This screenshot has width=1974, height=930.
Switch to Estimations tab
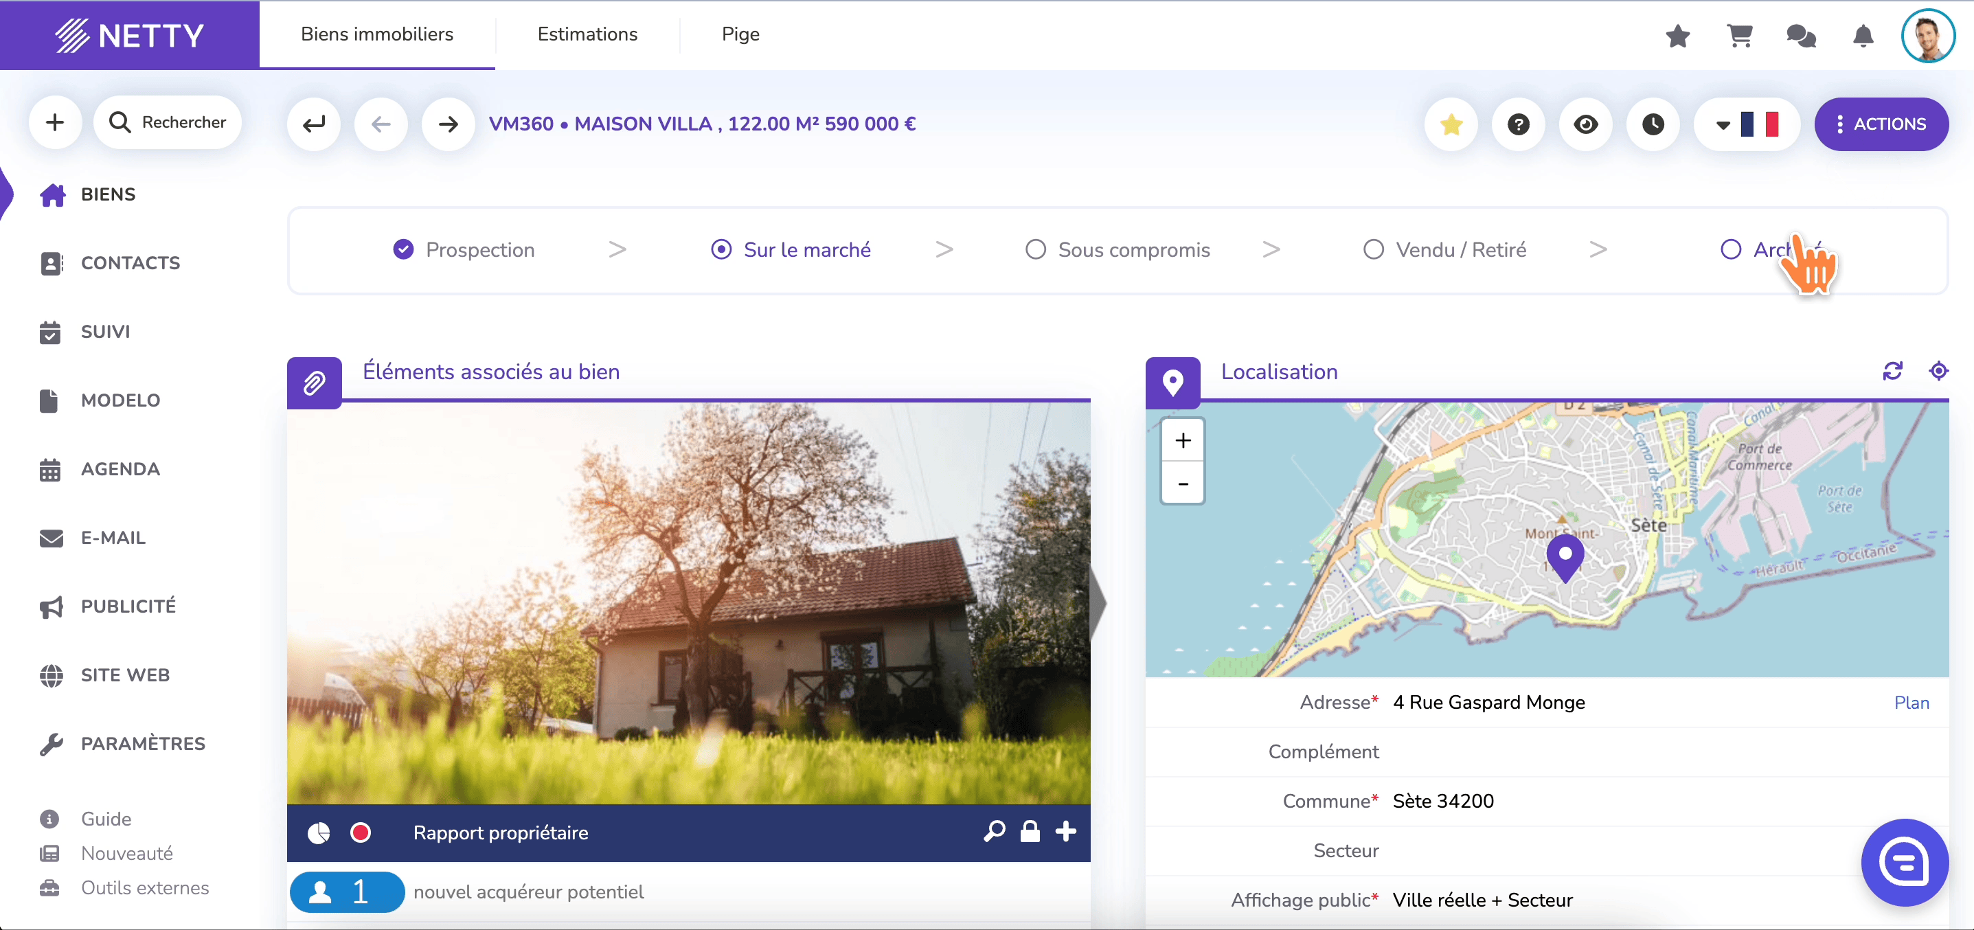pyautogui.click(x=587, y=34)
